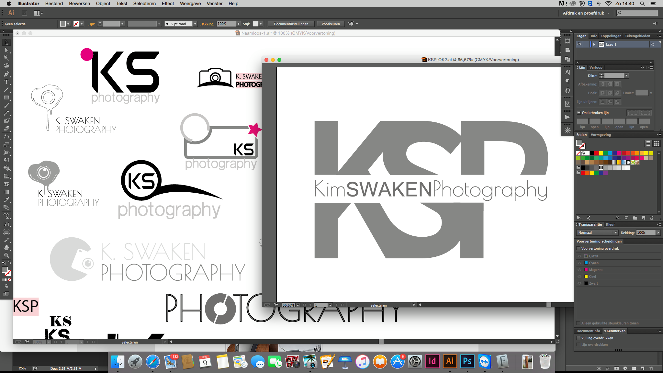Image resolution: width=663 pixels, height=373 pixels.
Task: Select the Artboard tool
Action: click(6, 232)
